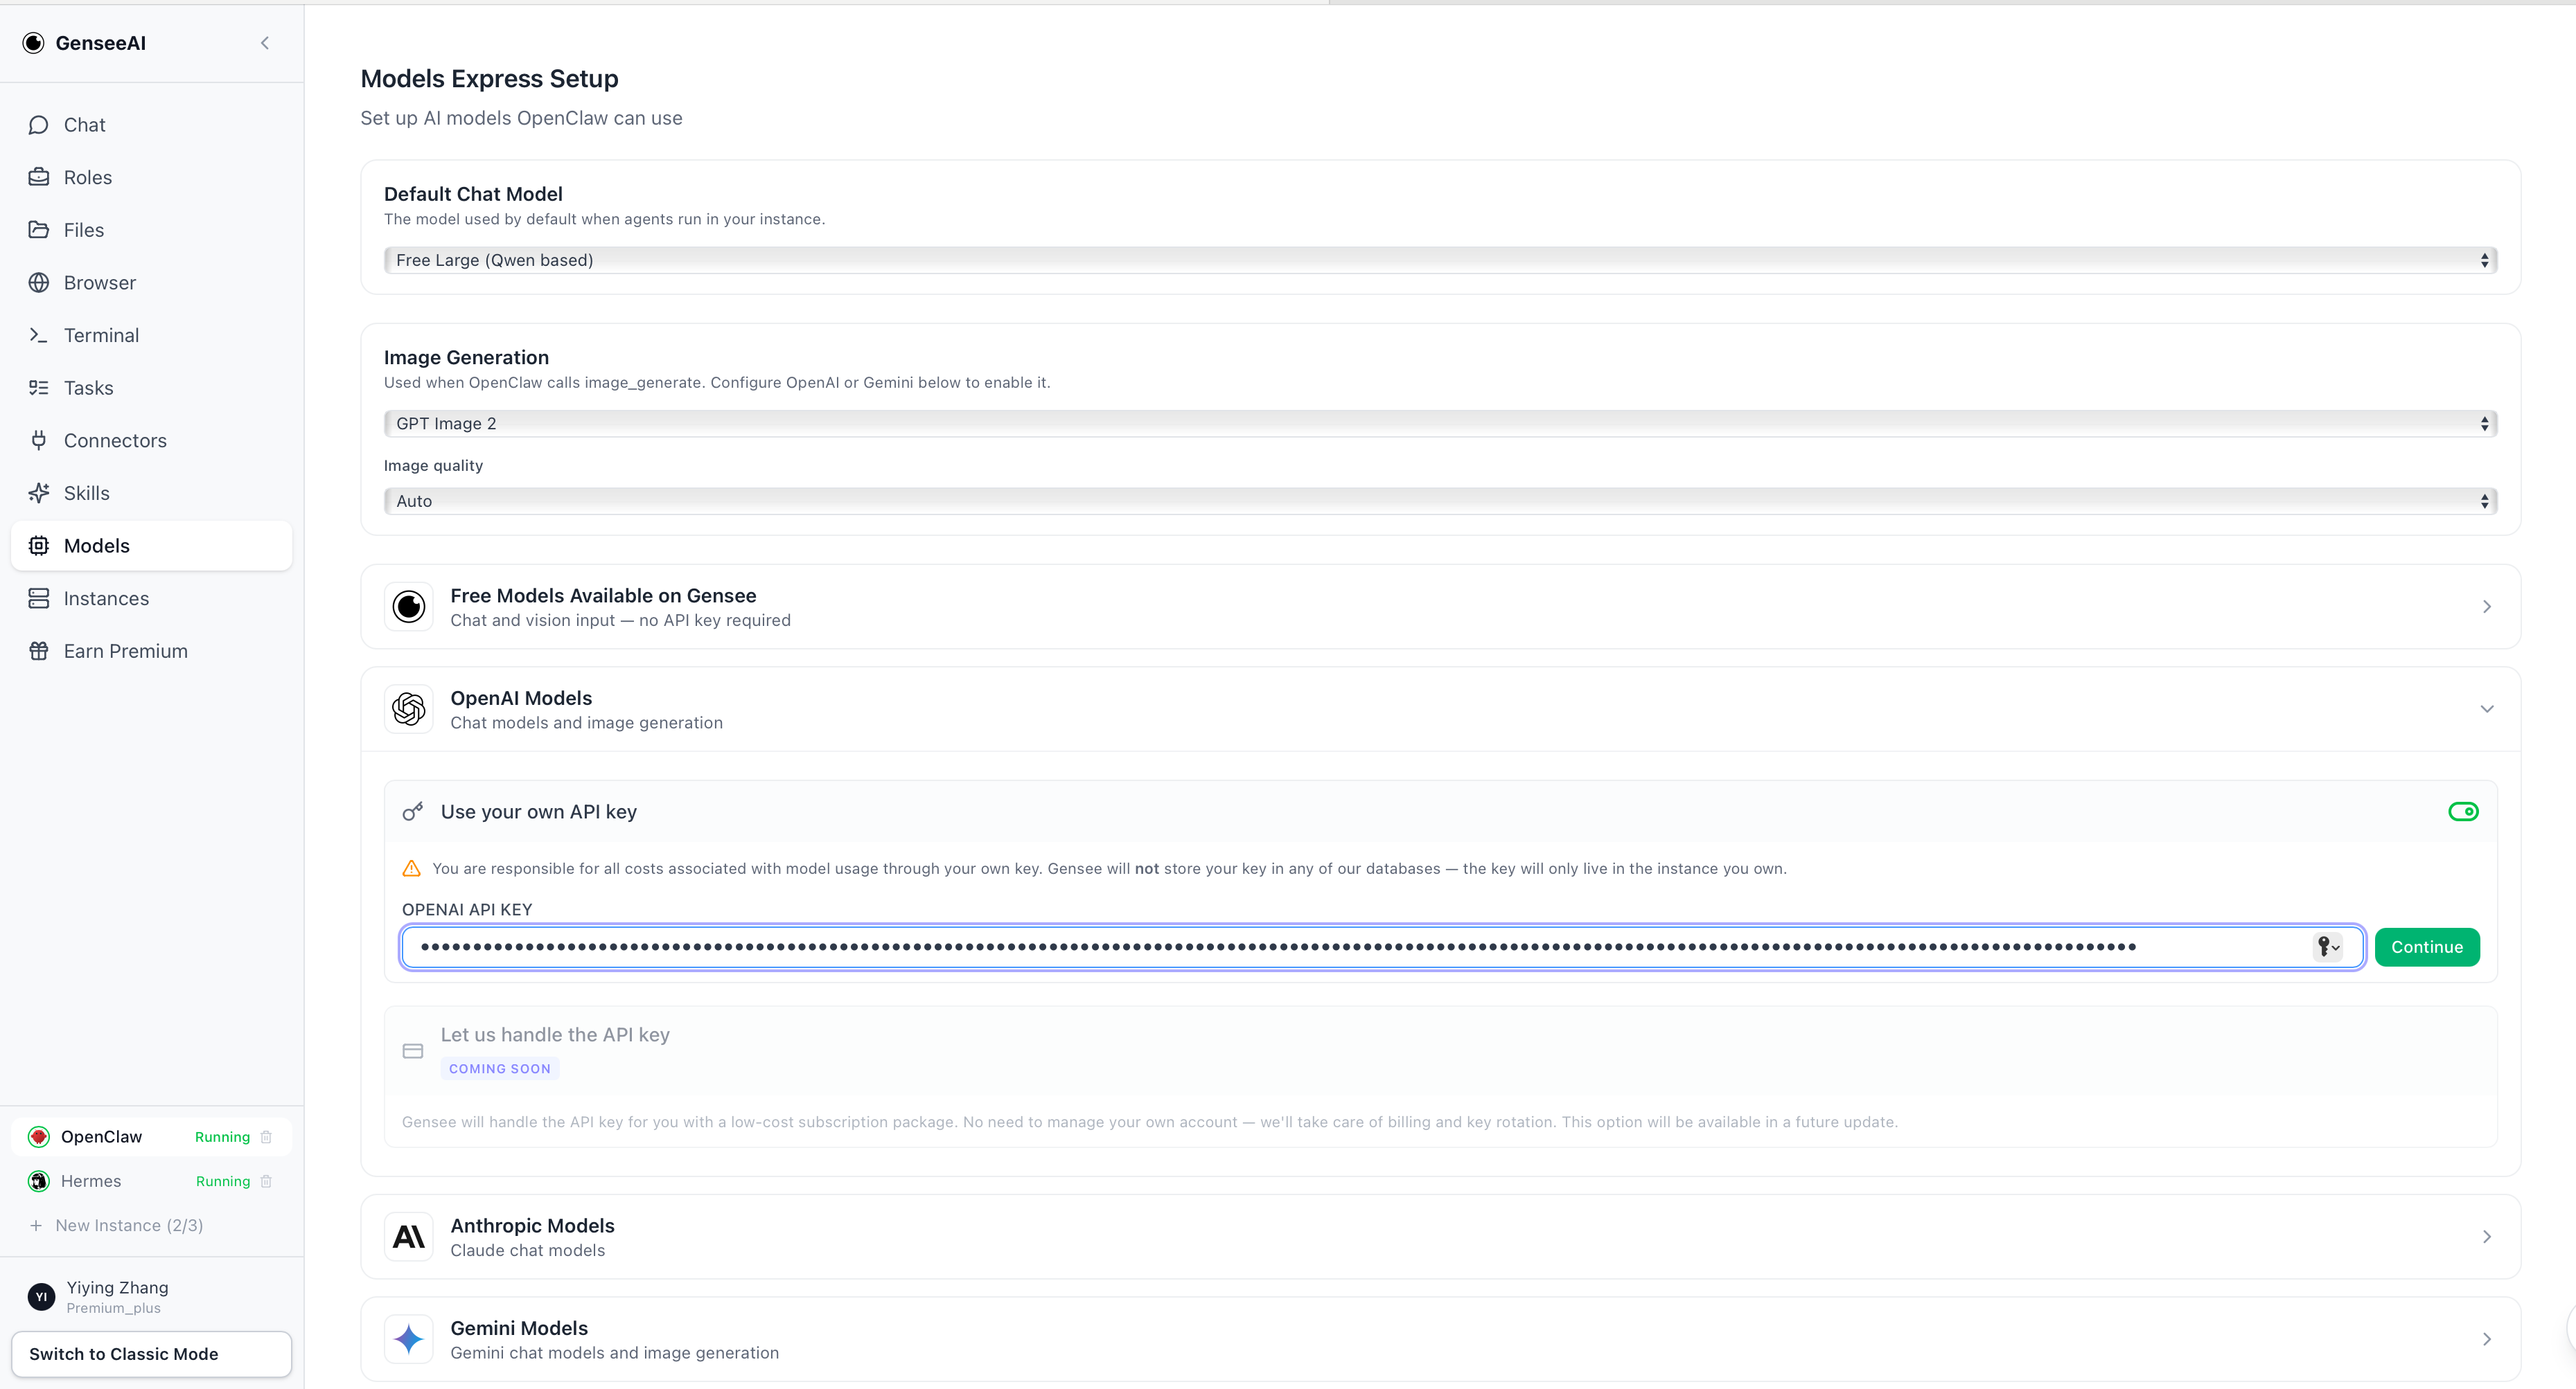Click the Files folder icon
Screen dimensions: 2576x1389
(39, 230)
